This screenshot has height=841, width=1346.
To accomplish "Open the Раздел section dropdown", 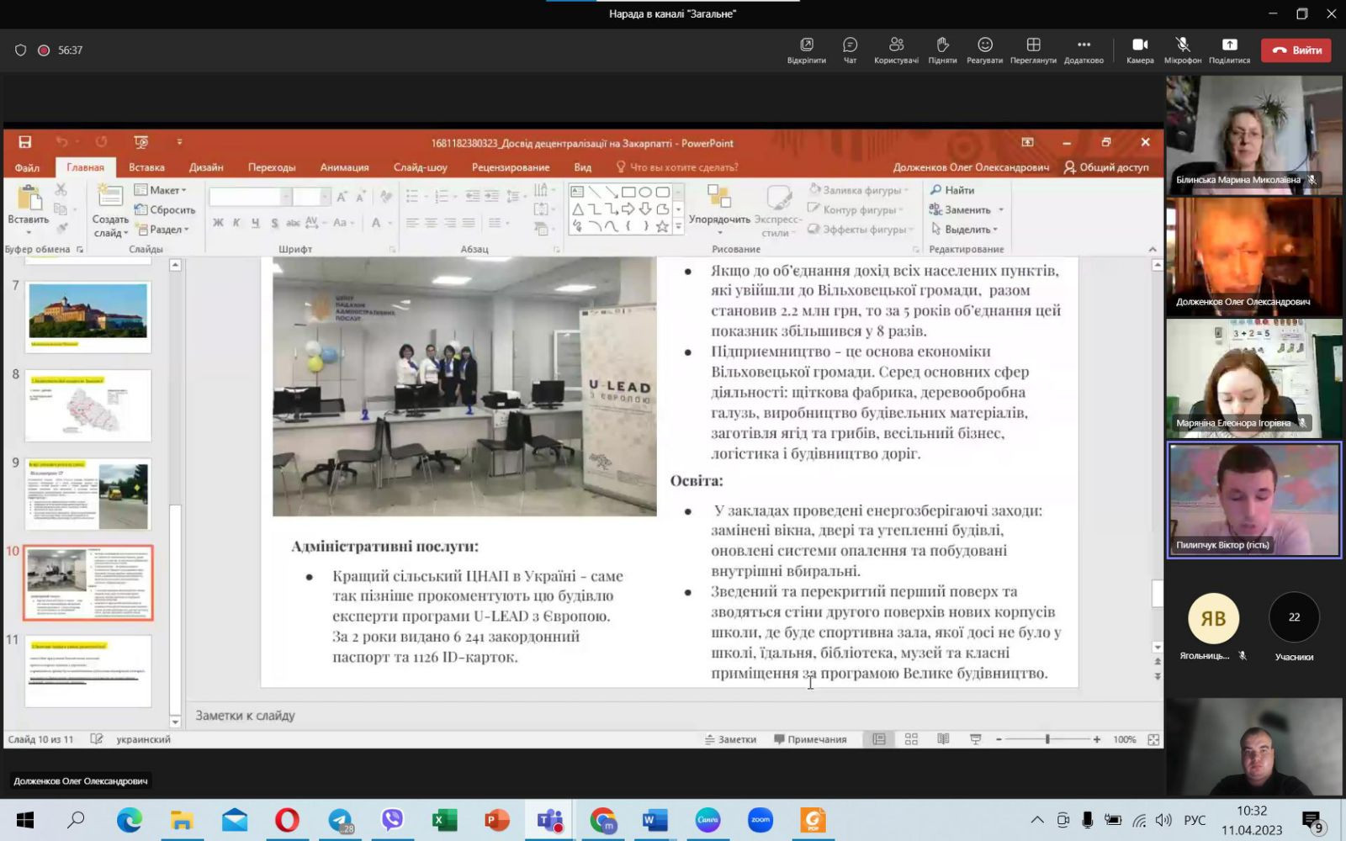I will pos(163,229).
